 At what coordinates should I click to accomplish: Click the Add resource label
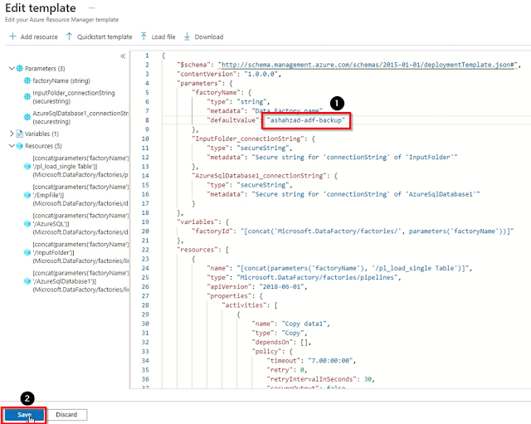(39, 37)
